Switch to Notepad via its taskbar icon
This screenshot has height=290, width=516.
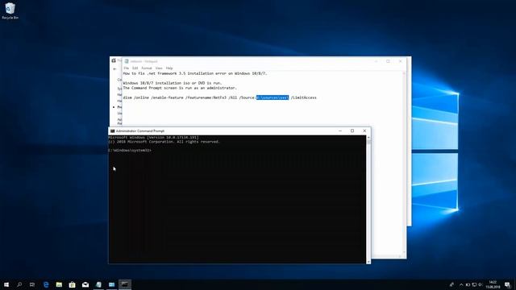(98, 284)
